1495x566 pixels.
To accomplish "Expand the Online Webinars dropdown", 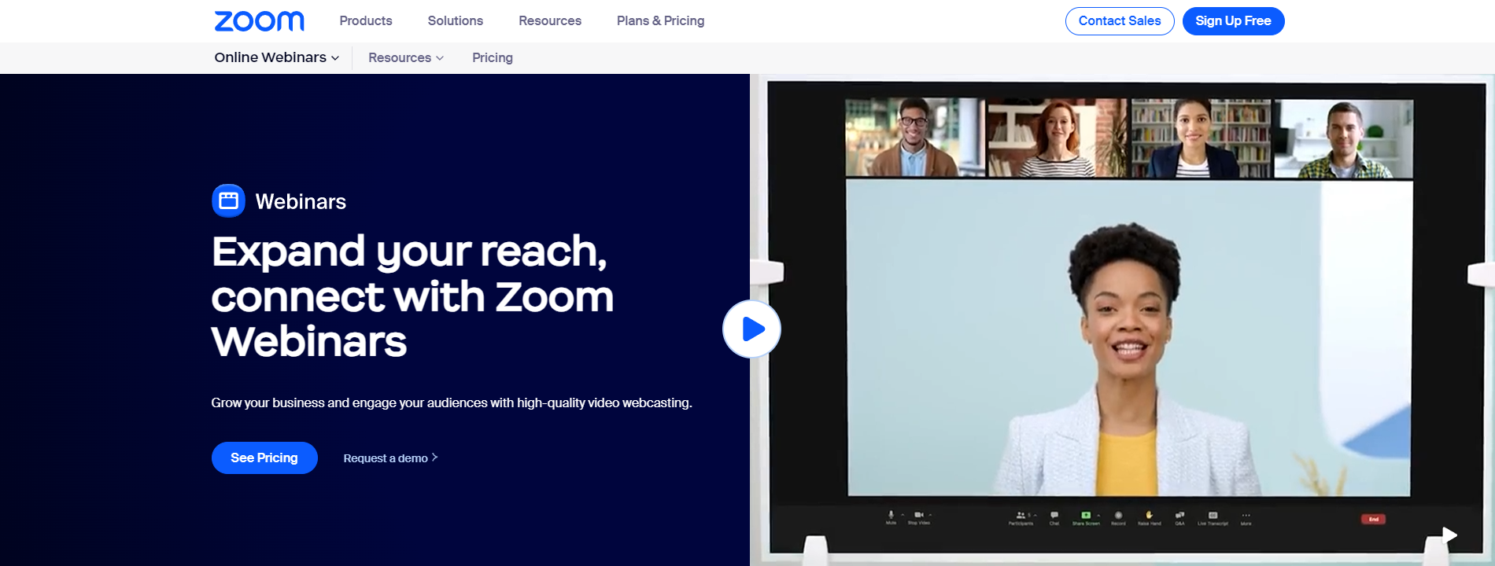I will pyautogui.click(x=276, y=57).
